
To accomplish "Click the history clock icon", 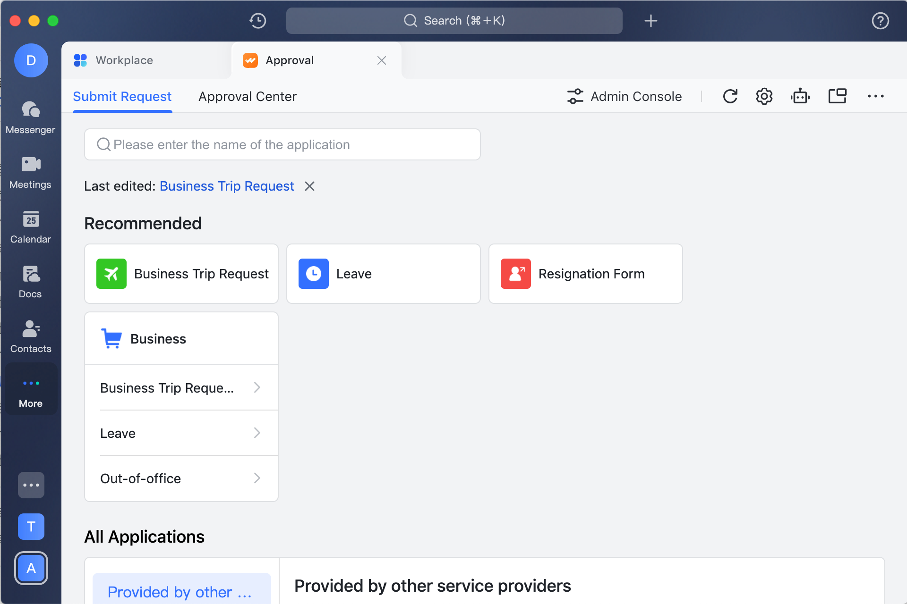I will coord(257,21).
